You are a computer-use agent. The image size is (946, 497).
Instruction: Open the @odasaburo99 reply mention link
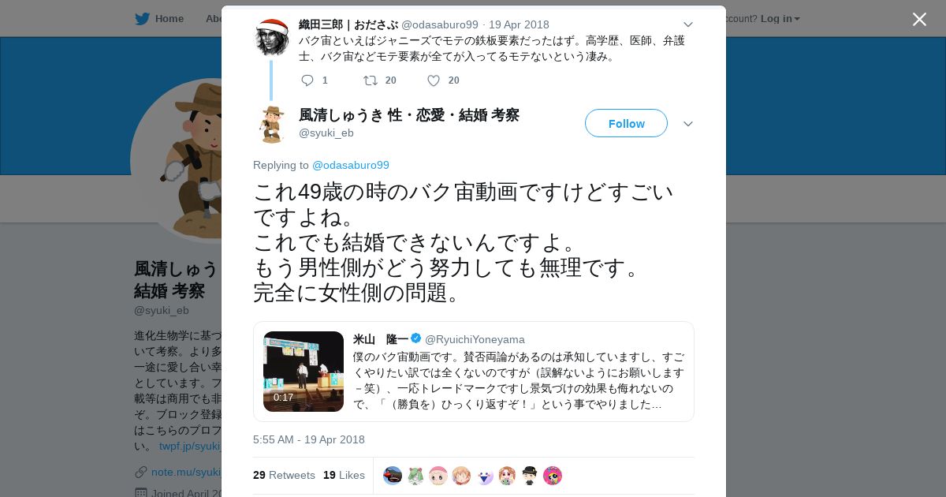point(351,165)
